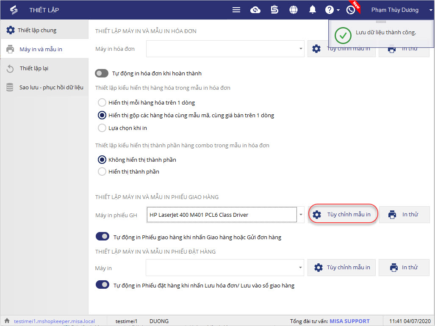
Task: Click the cloud sync icon
Action: (255, 10)
